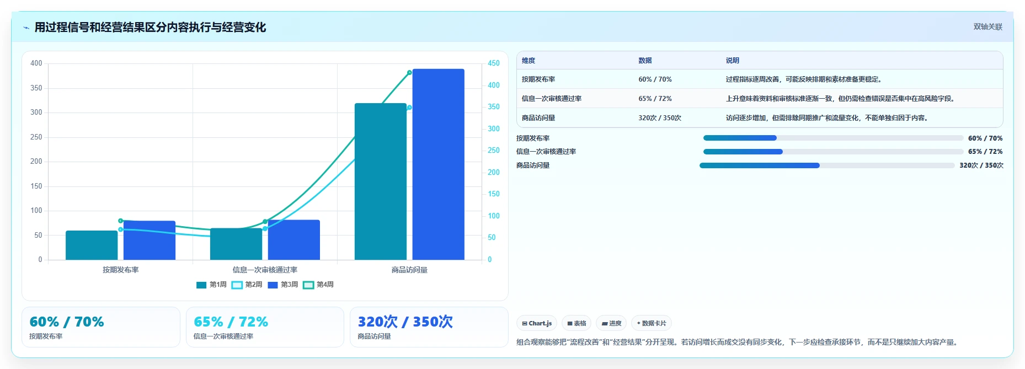1025x369 pixels.
Task: Click the 维度 column header
Action: point(528,61)
